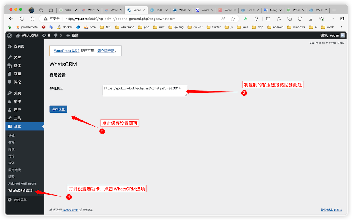View the 5 pending updates icon

[x=46, y=36]
